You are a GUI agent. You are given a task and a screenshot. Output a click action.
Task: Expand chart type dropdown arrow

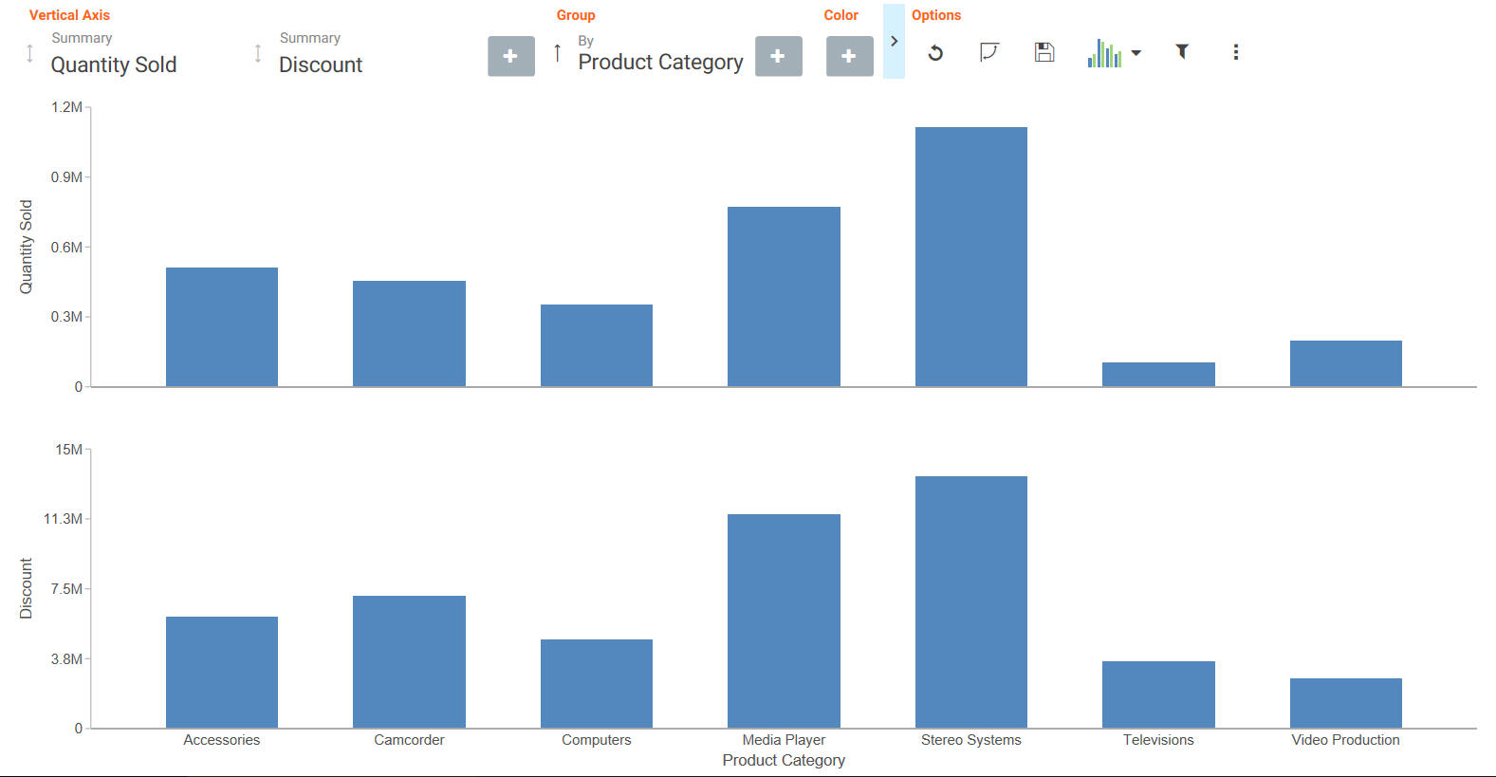click(1136, 53)
